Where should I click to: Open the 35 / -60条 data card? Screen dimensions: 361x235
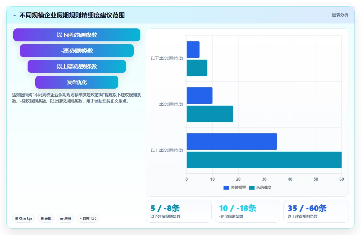click(316, 211)
